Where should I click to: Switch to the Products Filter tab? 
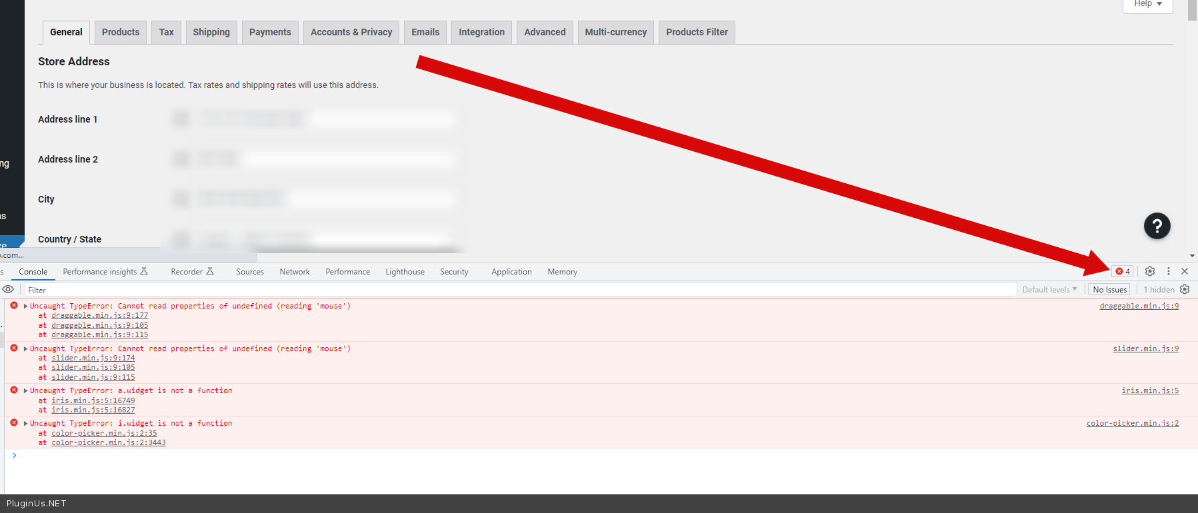[x=697, y=32]
